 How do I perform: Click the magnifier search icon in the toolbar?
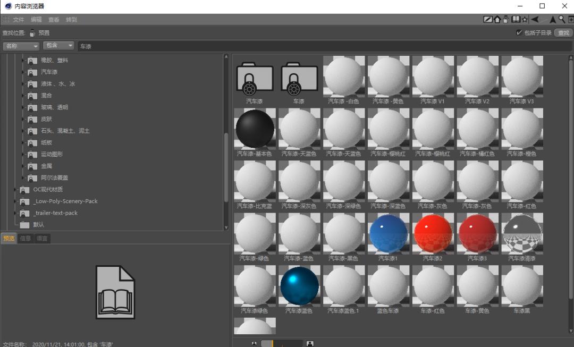point(562,20)
